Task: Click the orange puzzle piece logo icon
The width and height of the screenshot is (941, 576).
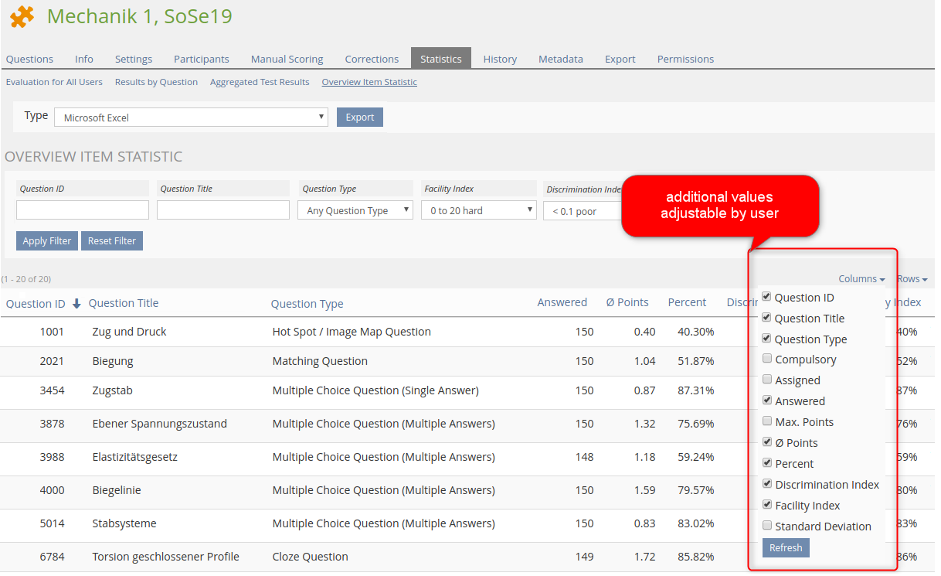Action: coord(22,17)
